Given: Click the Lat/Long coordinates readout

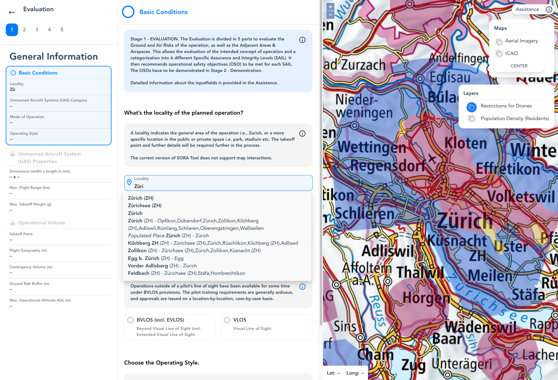Looking at the screenshot, I should (x=345, y=373).
